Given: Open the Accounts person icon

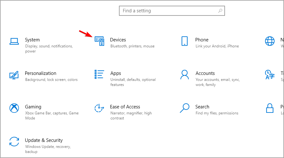Looking at the screenshot, I should 185,75.
